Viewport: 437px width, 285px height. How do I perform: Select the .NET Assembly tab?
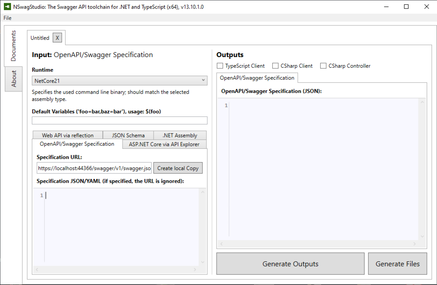(180, 135)
